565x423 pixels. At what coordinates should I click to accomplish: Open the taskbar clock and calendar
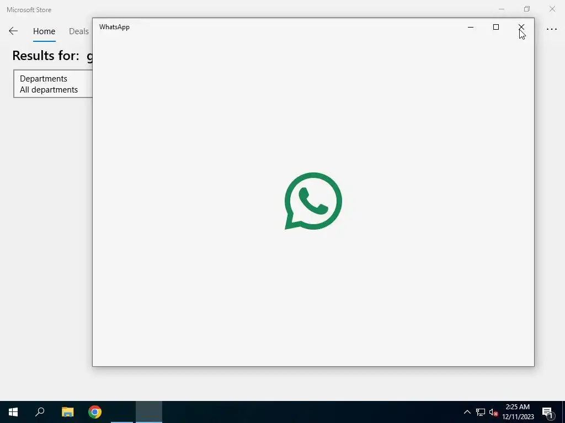pos(518,412)
